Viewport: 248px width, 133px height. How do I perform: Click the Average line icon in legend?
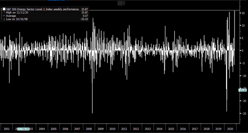pos(4,16)
